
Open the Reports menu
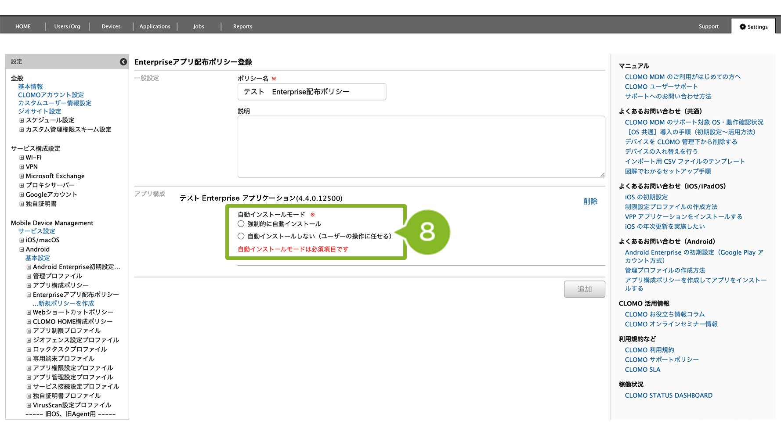tap(242, 27)
